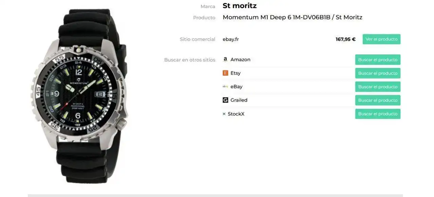Search the product on StockX button
The height and width of the screenshot is (197, 434).
[378, 114]
